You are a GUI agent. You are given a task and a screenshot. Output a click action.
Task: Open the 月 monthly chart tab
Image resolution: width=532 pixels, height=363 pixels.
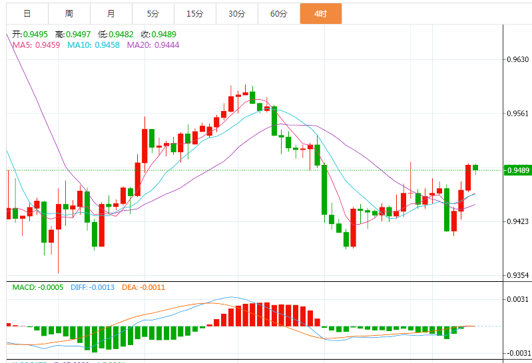tap(111, 13)
